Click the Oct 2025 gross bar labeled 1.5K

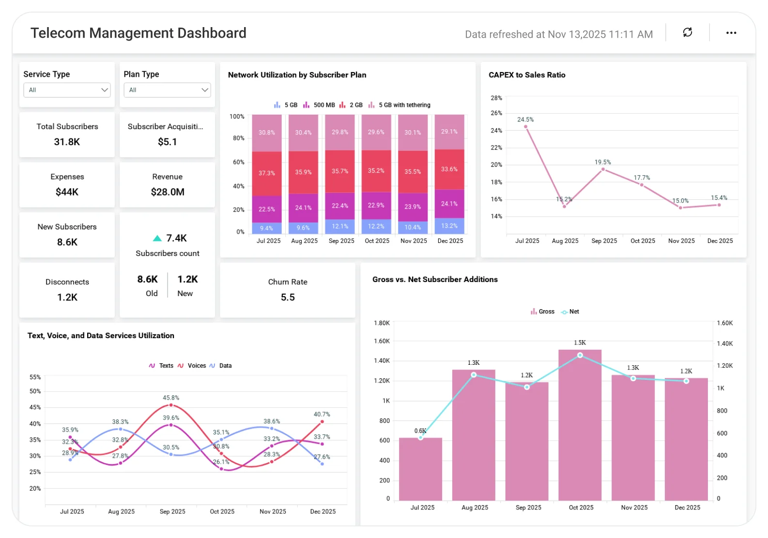580,425
